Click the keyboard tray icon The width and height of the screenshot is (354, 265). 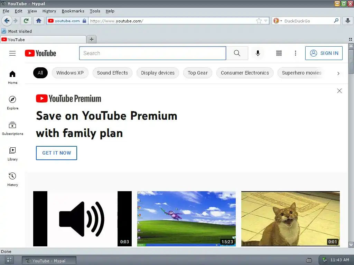pos(309,260)
